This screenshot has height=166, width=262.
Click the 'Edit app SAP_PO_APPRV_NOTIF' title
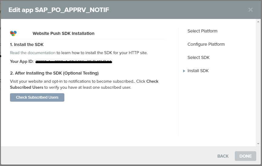pos(59,10)
